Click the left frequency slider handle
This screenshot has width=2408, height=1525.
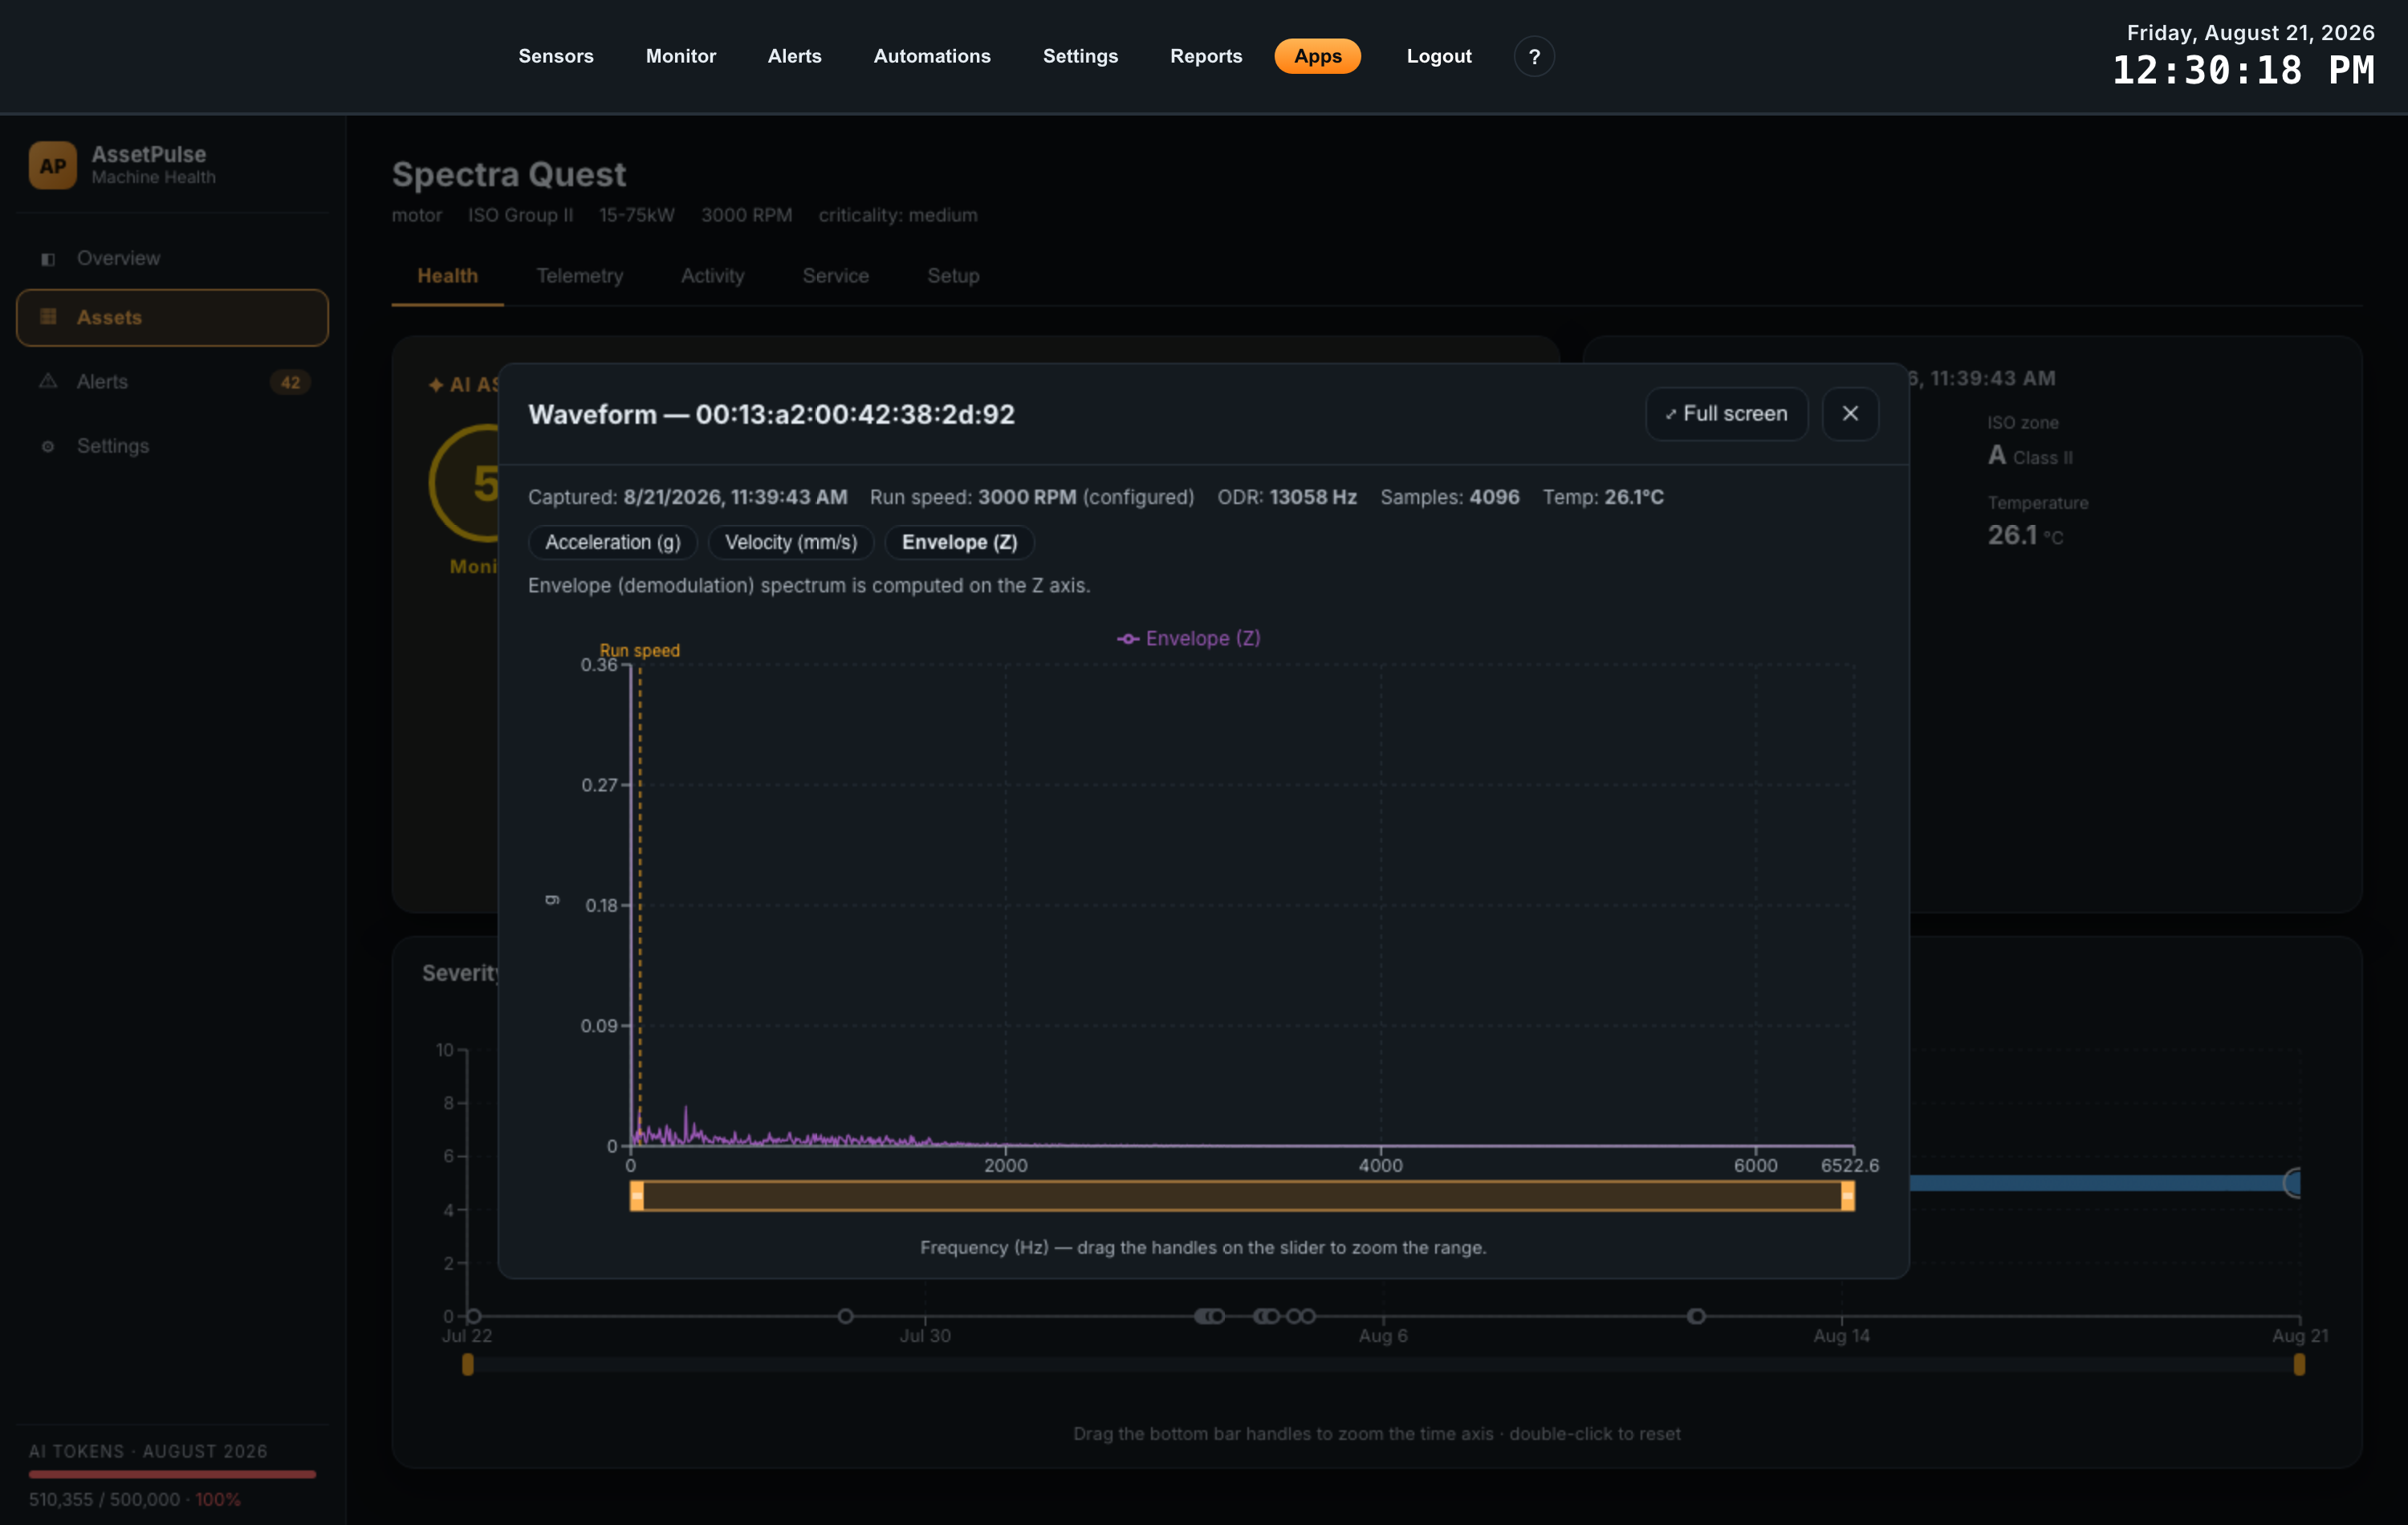(x=637, y=1196)
